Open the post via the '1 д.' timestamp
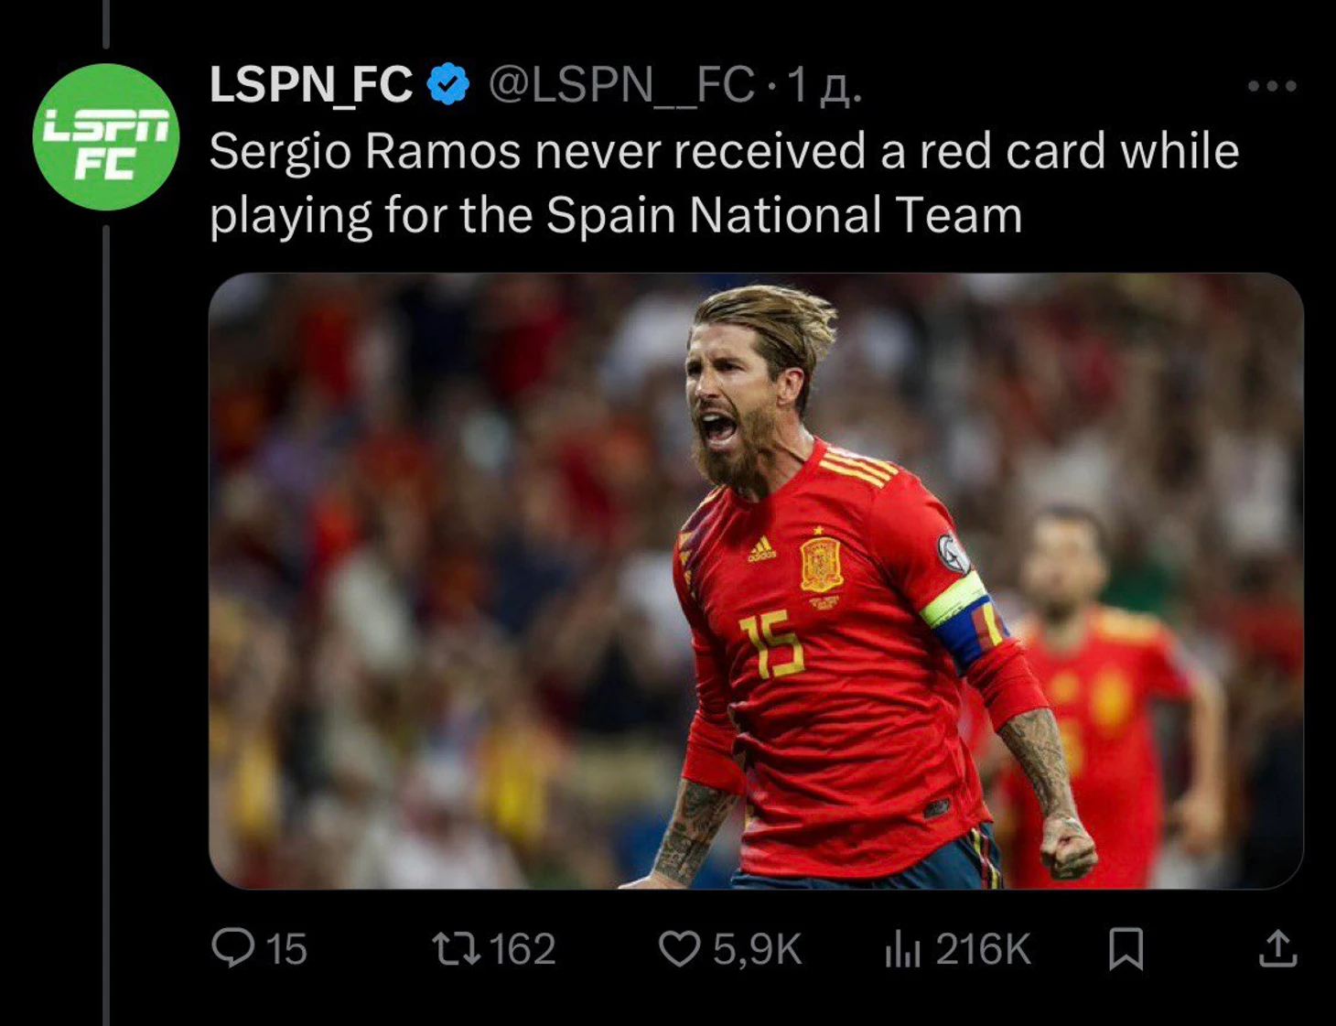Viewport: 1336px width, 1026px height. [x=824, y=85]
